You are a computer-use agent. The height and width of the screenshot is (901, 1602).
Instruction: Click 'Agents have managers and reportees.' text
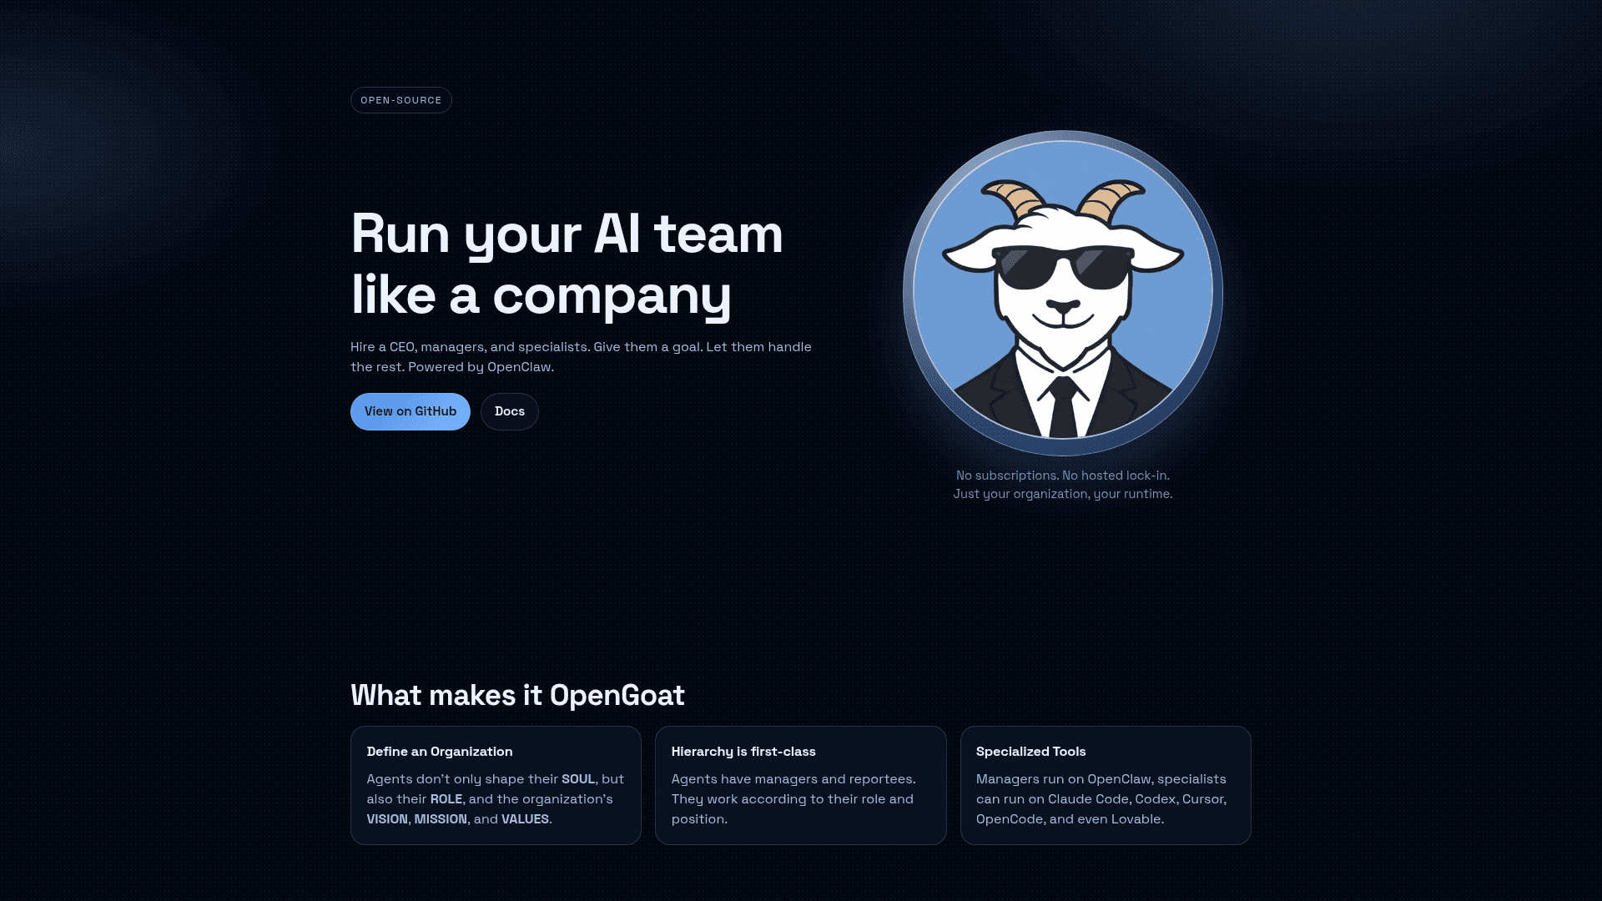(x=793, y=779)
